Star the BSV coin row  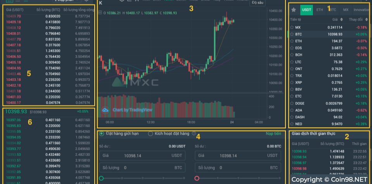292,89
